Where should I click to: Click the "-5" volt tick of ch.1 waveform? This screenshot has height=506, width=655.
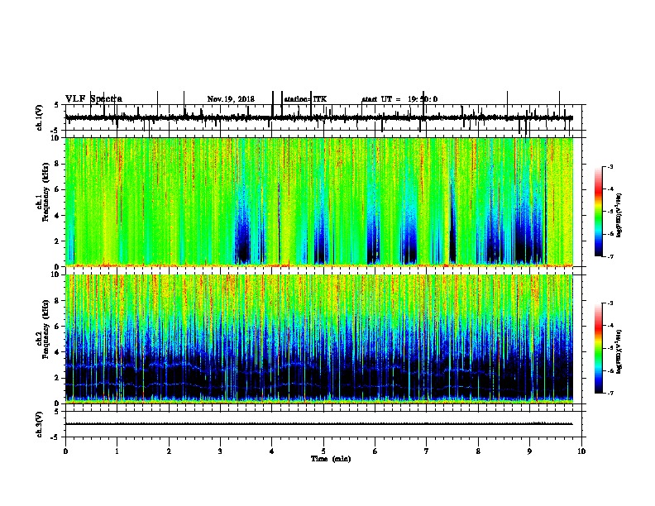point(55,131)
